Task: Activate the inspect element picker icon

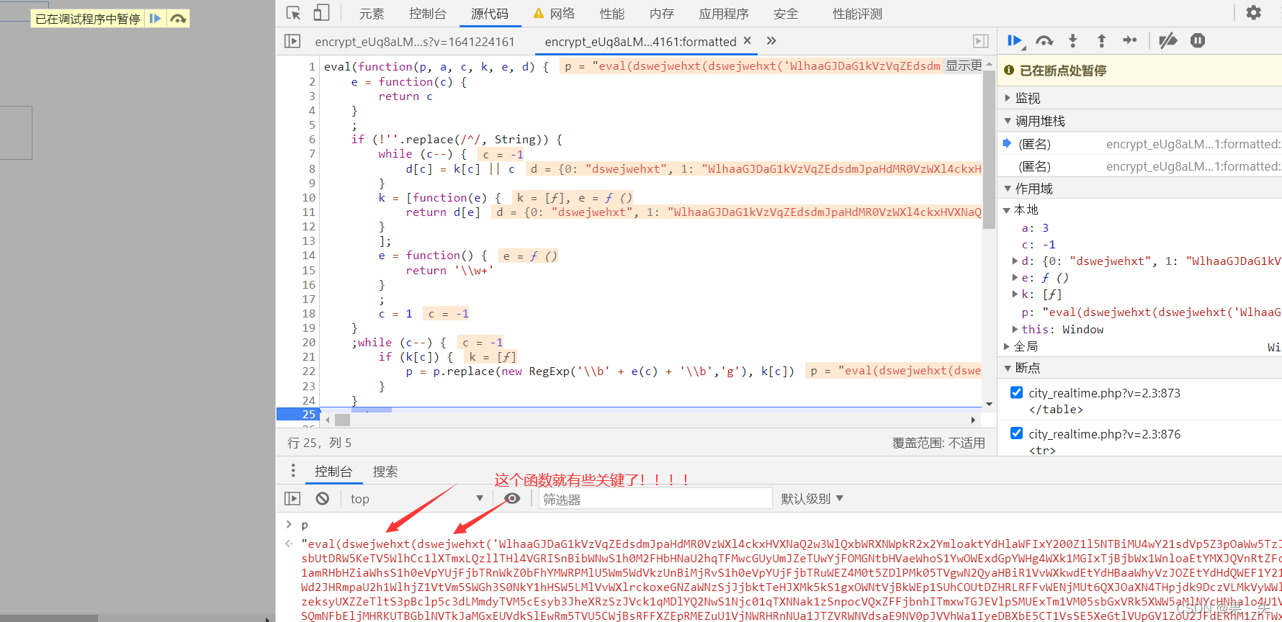Action: point(293,13)
